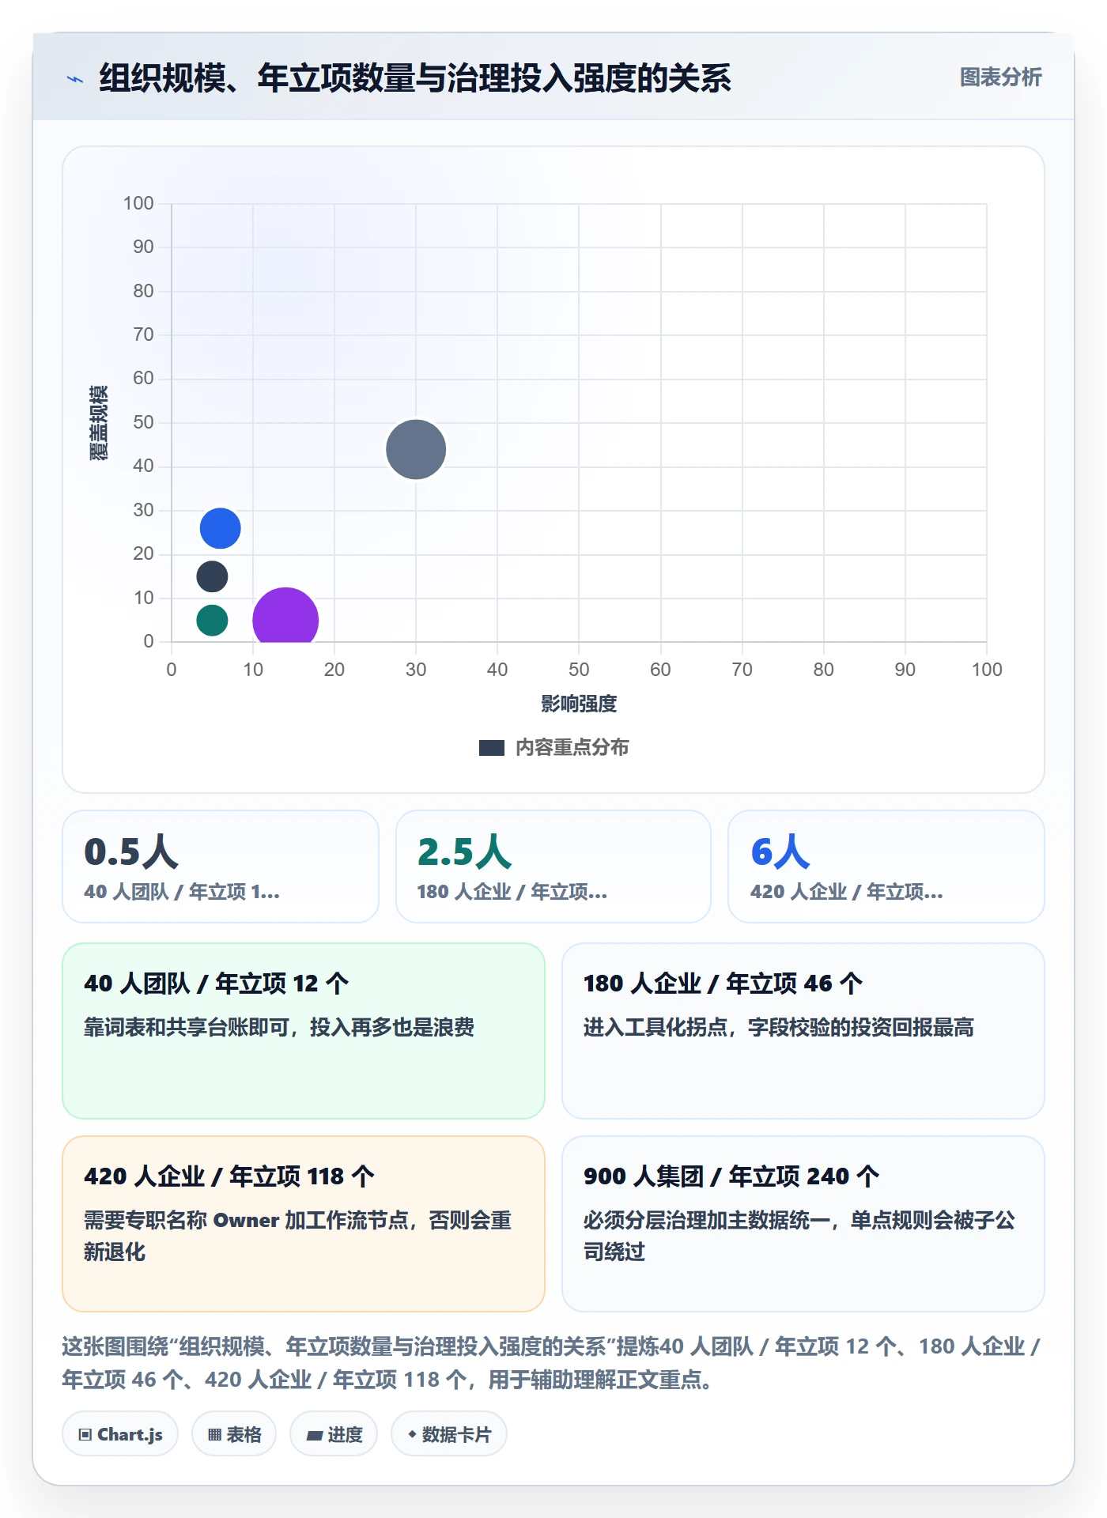Click the 进度 tag
Image resolution: width=1107 pixels, height=1518 pixels.
pos(334,1433)
